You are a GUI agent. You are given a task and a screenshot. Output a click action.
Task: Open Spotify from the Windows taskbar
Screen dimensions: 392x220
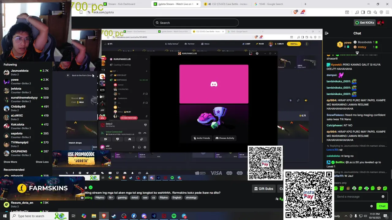174,216
